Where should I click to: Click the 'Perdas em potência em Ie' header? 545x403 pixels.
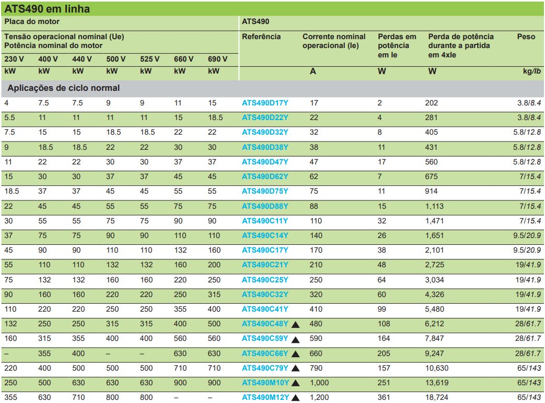(x=397, y=45)
